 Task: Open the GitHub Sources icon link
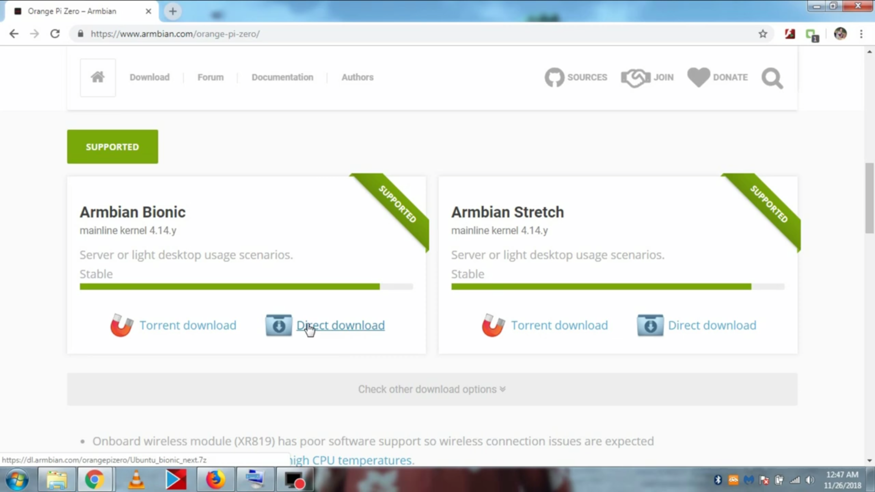pyautogui.click(x=554, y=77)
